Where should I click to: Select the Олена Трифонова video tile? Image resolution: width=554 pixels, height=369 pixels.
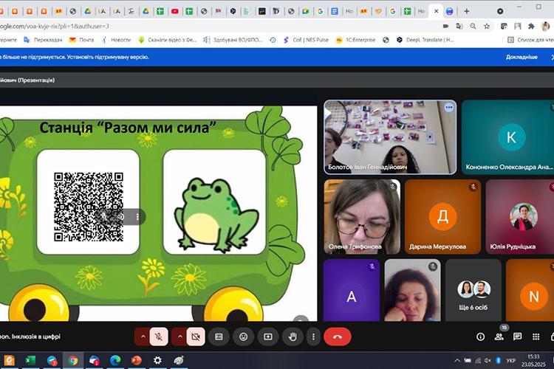click(362, 216)
